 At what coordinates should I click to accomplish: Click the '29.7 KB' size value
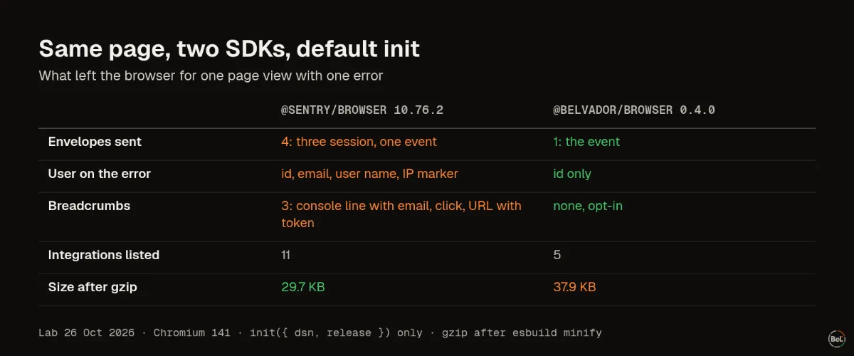[x=303, y=287]
